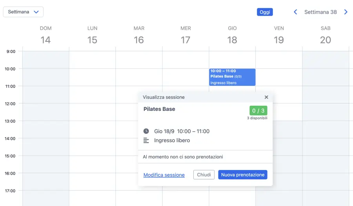Click the Settimana 38 week label

[320, 12]
